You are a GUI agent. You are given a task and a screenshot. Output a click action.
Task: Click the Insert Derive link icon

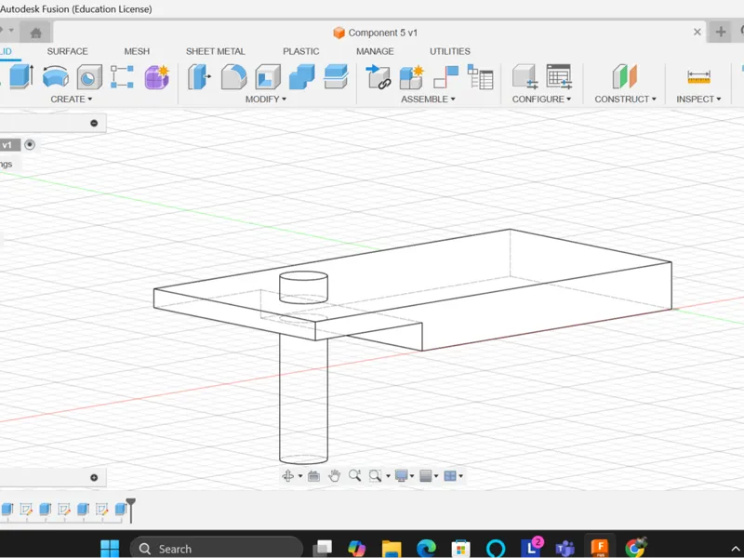379,76
